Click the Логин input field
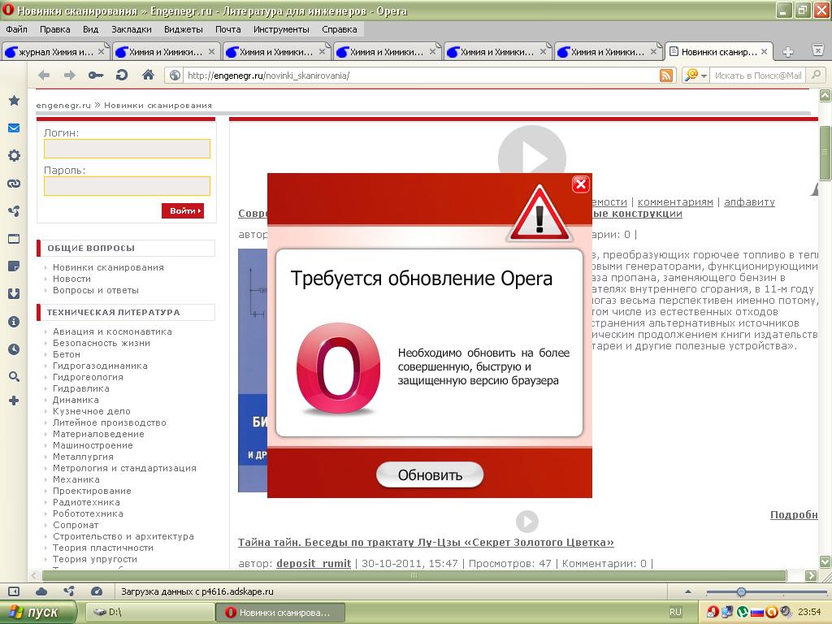This screenshot has height=624, width=832. [127, 149]
